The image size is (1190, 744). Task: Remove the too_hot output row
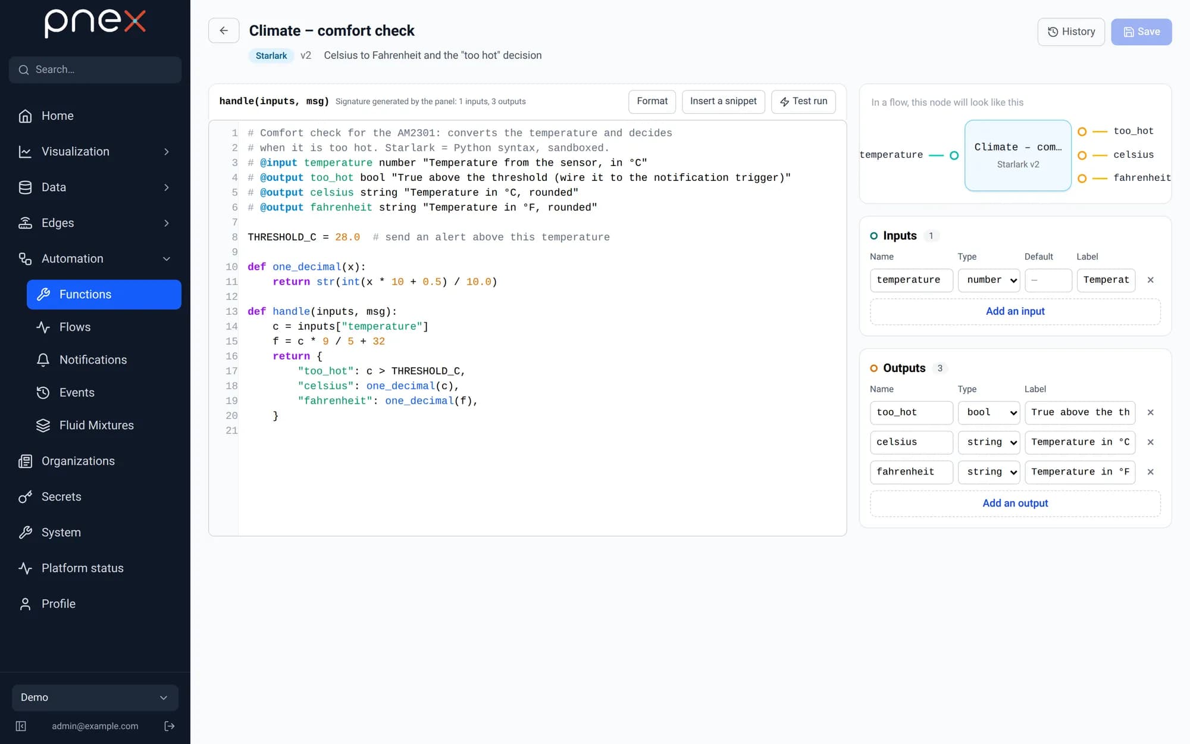pyautogui.click(x=1151, y=412)
